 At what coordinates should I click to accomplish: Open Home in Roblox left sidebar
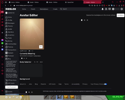click(8, 17)
